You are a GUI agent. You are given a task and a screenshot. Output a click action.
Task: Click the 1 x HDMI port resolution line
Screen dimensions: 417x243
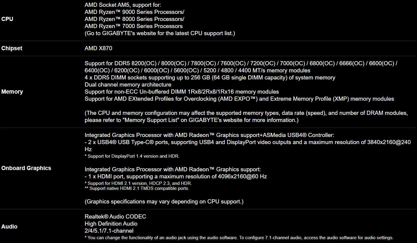coord(176,176)
